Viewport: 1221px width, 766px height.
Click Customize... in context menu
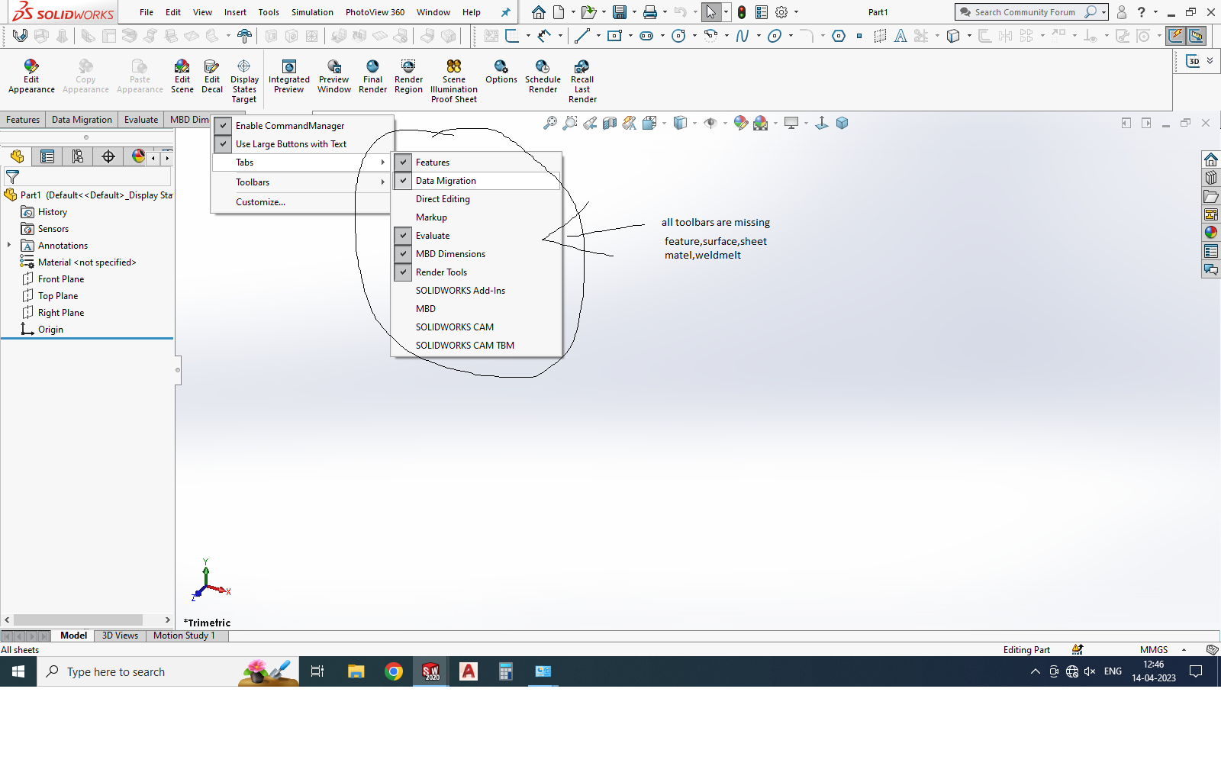pos(260,202)
